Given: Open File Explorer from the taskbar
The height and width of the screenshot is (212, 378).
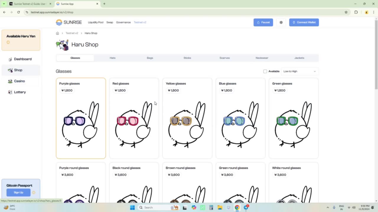Looking at the screenshot, I should (x=220, y=208).
